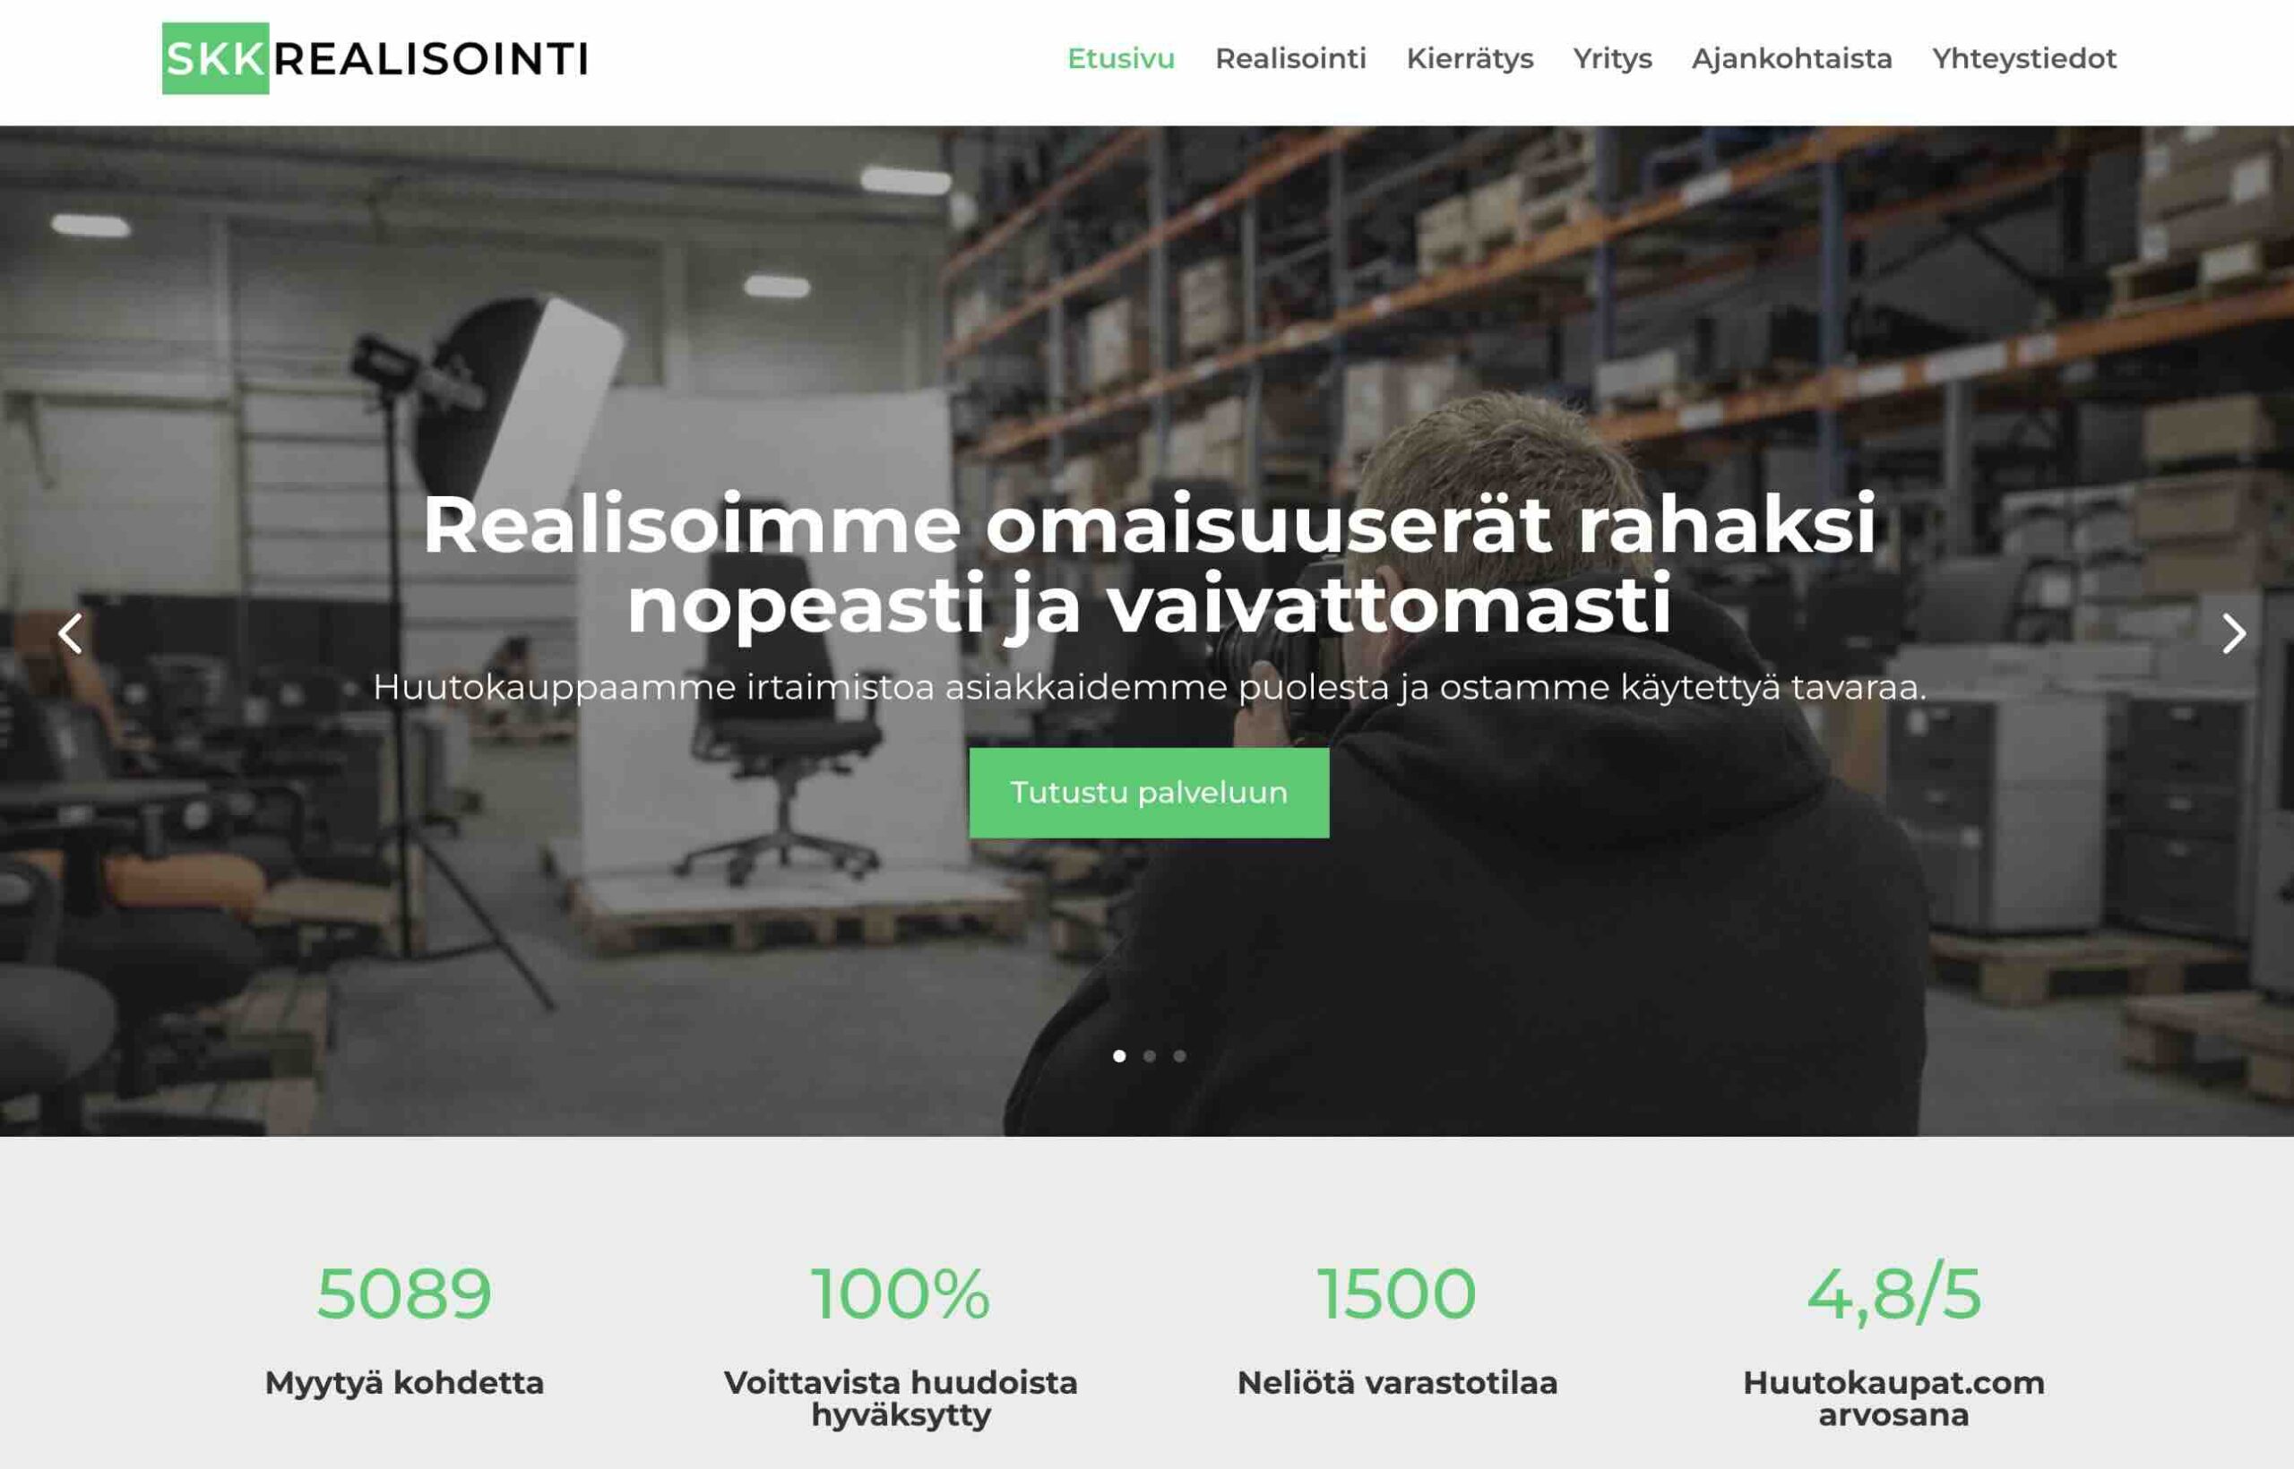The image size is (2294, 1469).
Task: Open the Kierrätys navigation link
Action: [1470, 58]
